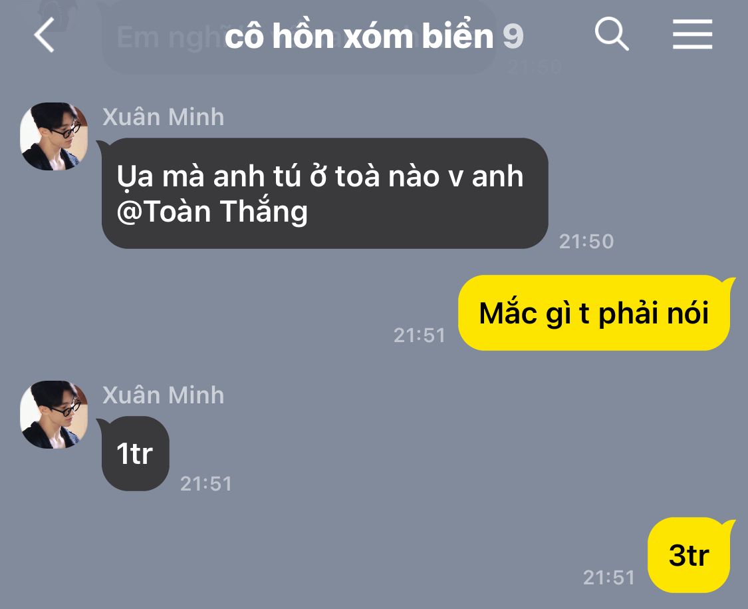Viewport: 748px width, 609px height.
Task: Tap the group title cô hồn xóm biển
Action: [x=359, y=37]
